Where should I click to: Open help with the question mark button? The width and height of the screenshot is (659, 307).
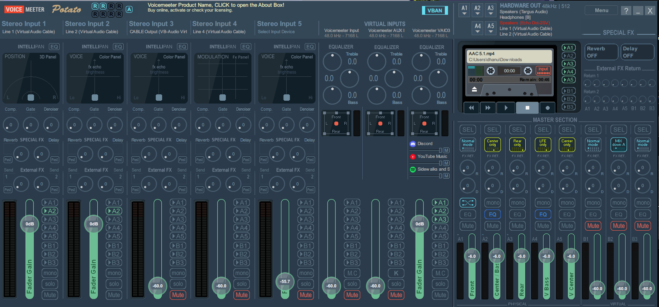point(626,11)
